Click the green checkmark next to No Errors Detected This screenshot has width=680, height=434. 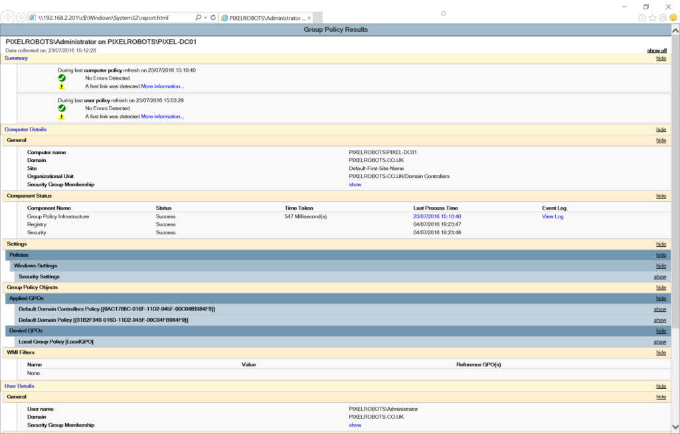(62, 77)
